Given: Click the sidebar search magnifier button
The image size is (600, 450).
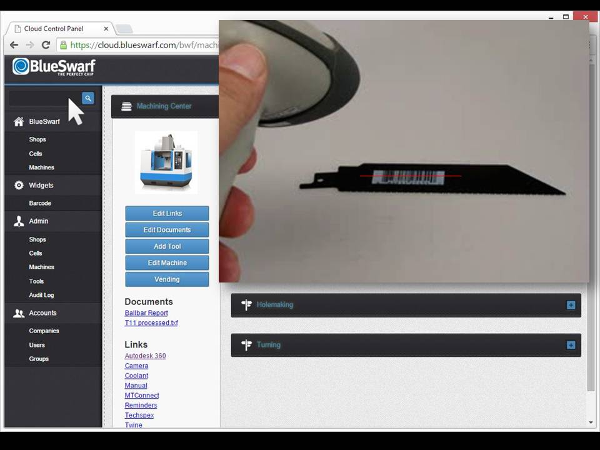Looking at the screenshot, I should click(88, 98).
